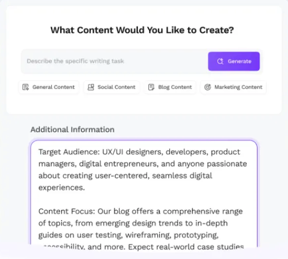The image size is (288, 259).
Task: Click the sparkle icon inside Generate button
Action: (220, 61)
